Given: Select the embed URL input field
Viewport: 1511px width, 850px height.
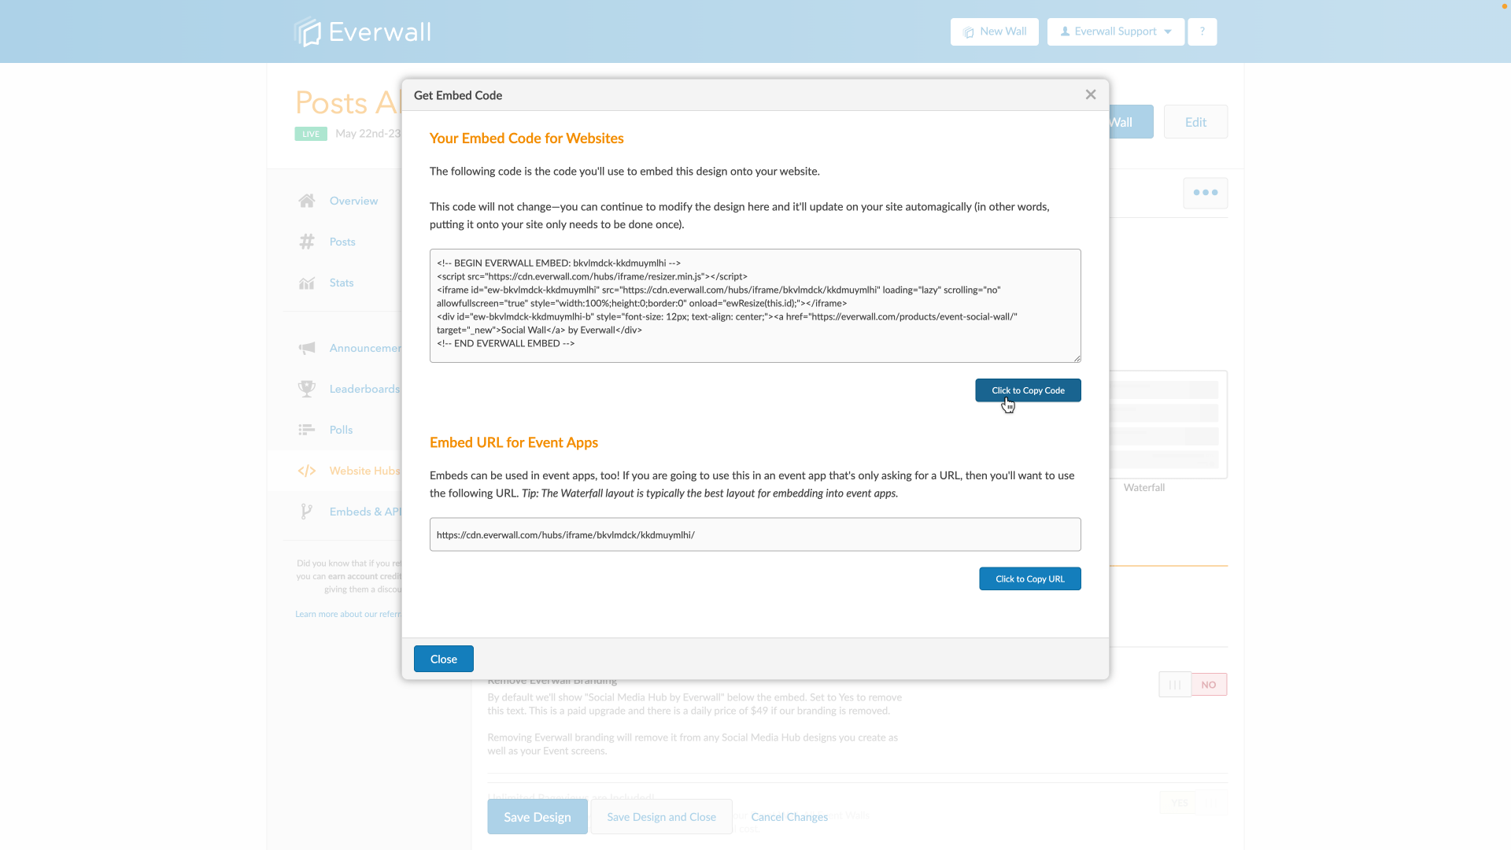Looking at the screenshot, I should point(756,534).
